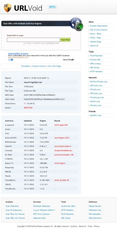Visit Ohstats.com network link

point(96,105)
